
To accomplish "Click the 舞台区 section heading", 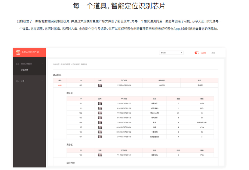I will 69,93.
